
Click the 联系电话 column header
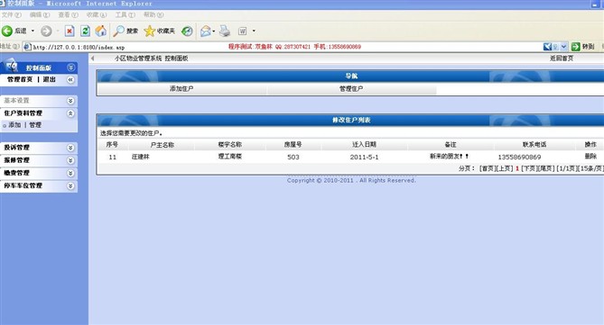pos(534,144)
